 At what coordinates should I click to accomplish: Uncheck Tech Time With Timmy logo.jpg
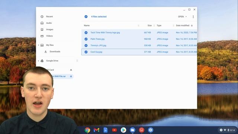[x=86, y=32]
